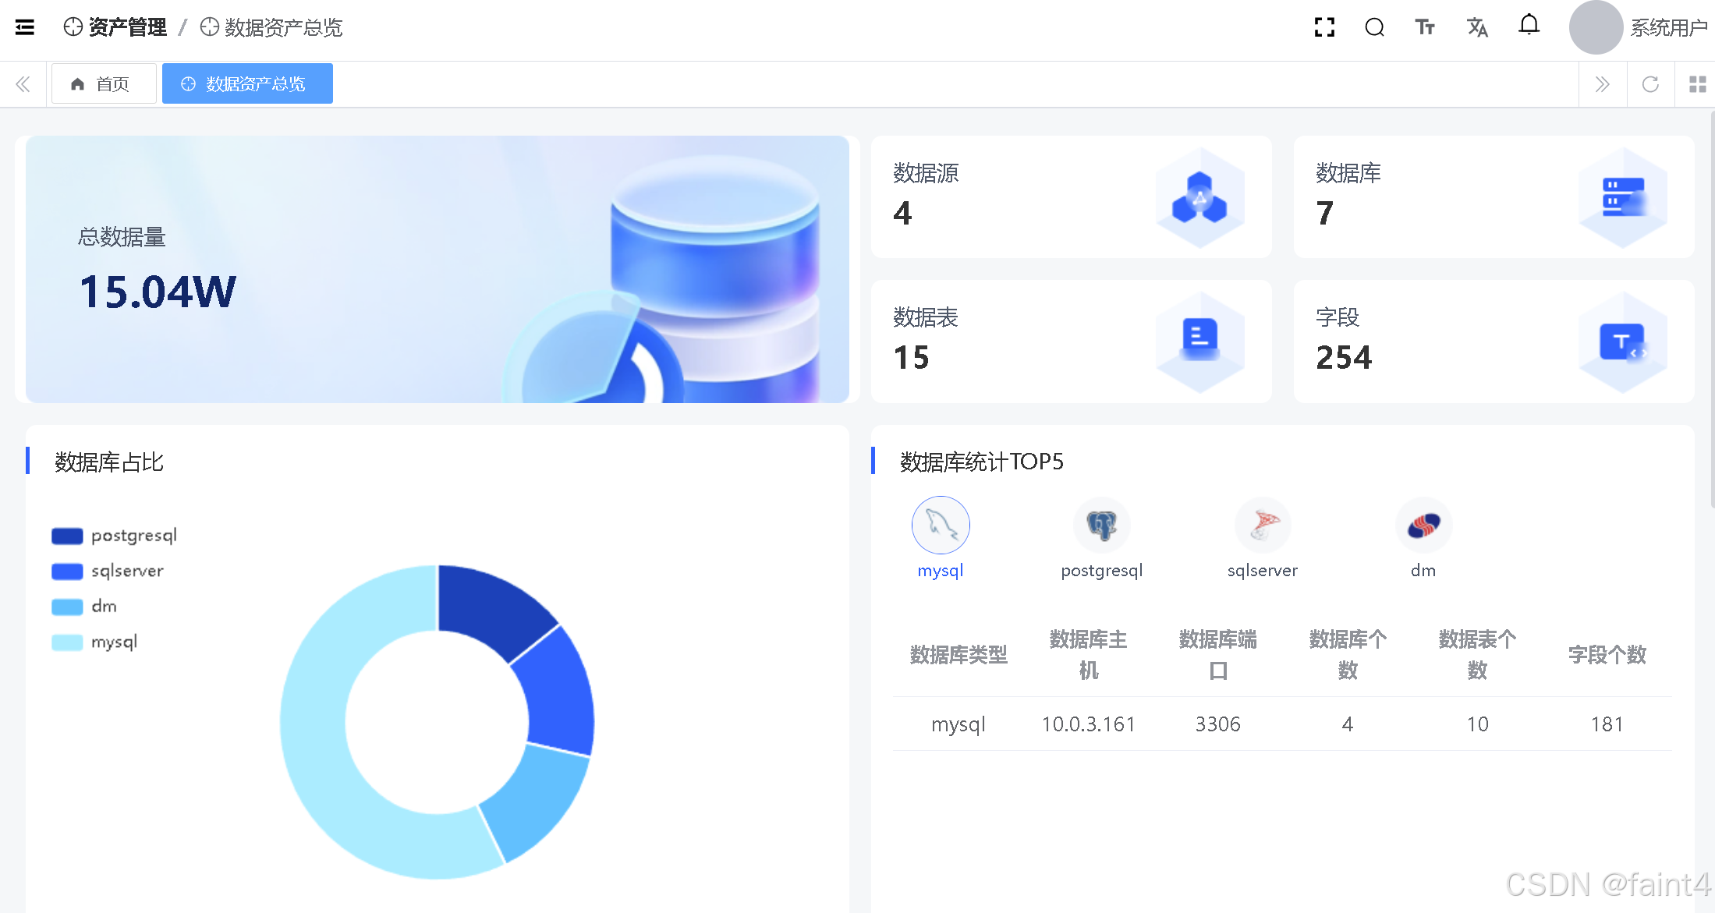Open tab layout grid icon
The image size is (1715, 913).
tap(1697, 84)
